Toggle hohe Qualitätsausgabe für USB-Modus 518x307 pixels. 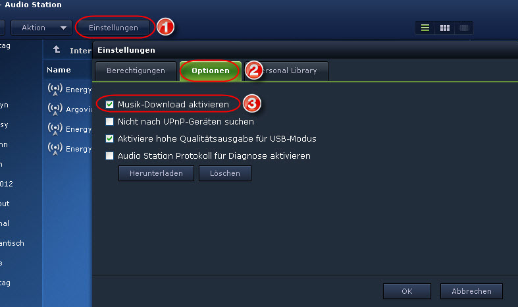pyautogui.click(x=109, y=138)
